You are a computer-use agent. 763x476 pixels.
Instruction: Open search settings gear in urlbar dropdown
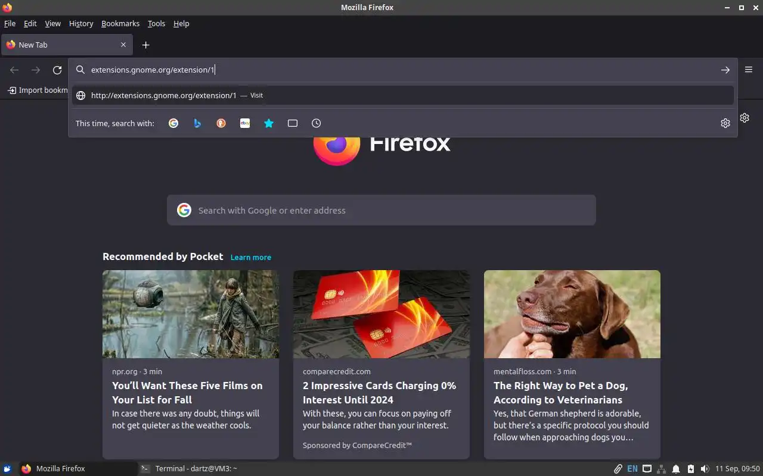725,123
